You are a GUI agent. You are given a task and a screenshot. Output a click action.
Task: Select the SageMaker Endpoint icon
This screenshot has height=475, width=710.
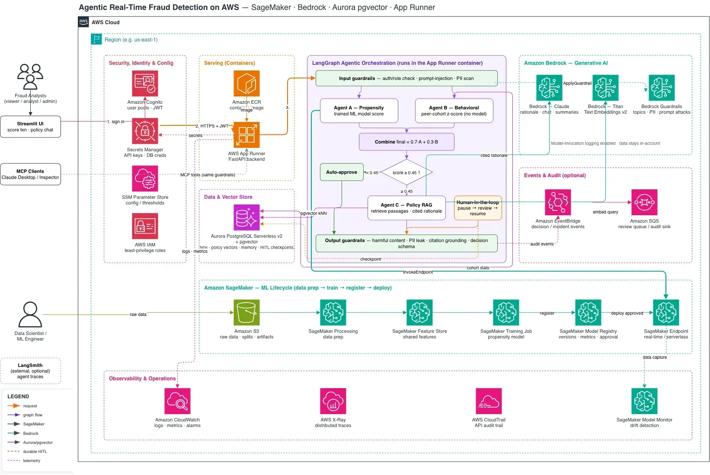666,312
